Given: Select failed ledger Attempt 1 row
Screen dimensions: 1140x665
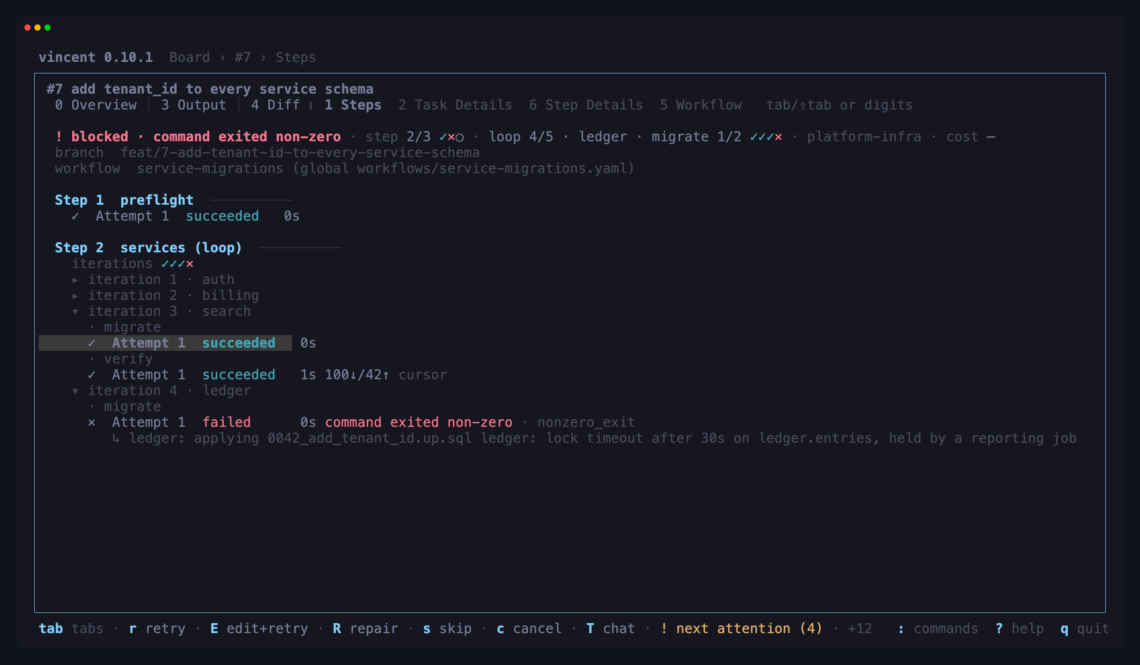Looking at the screenshot, I should [x=361, y=422].
